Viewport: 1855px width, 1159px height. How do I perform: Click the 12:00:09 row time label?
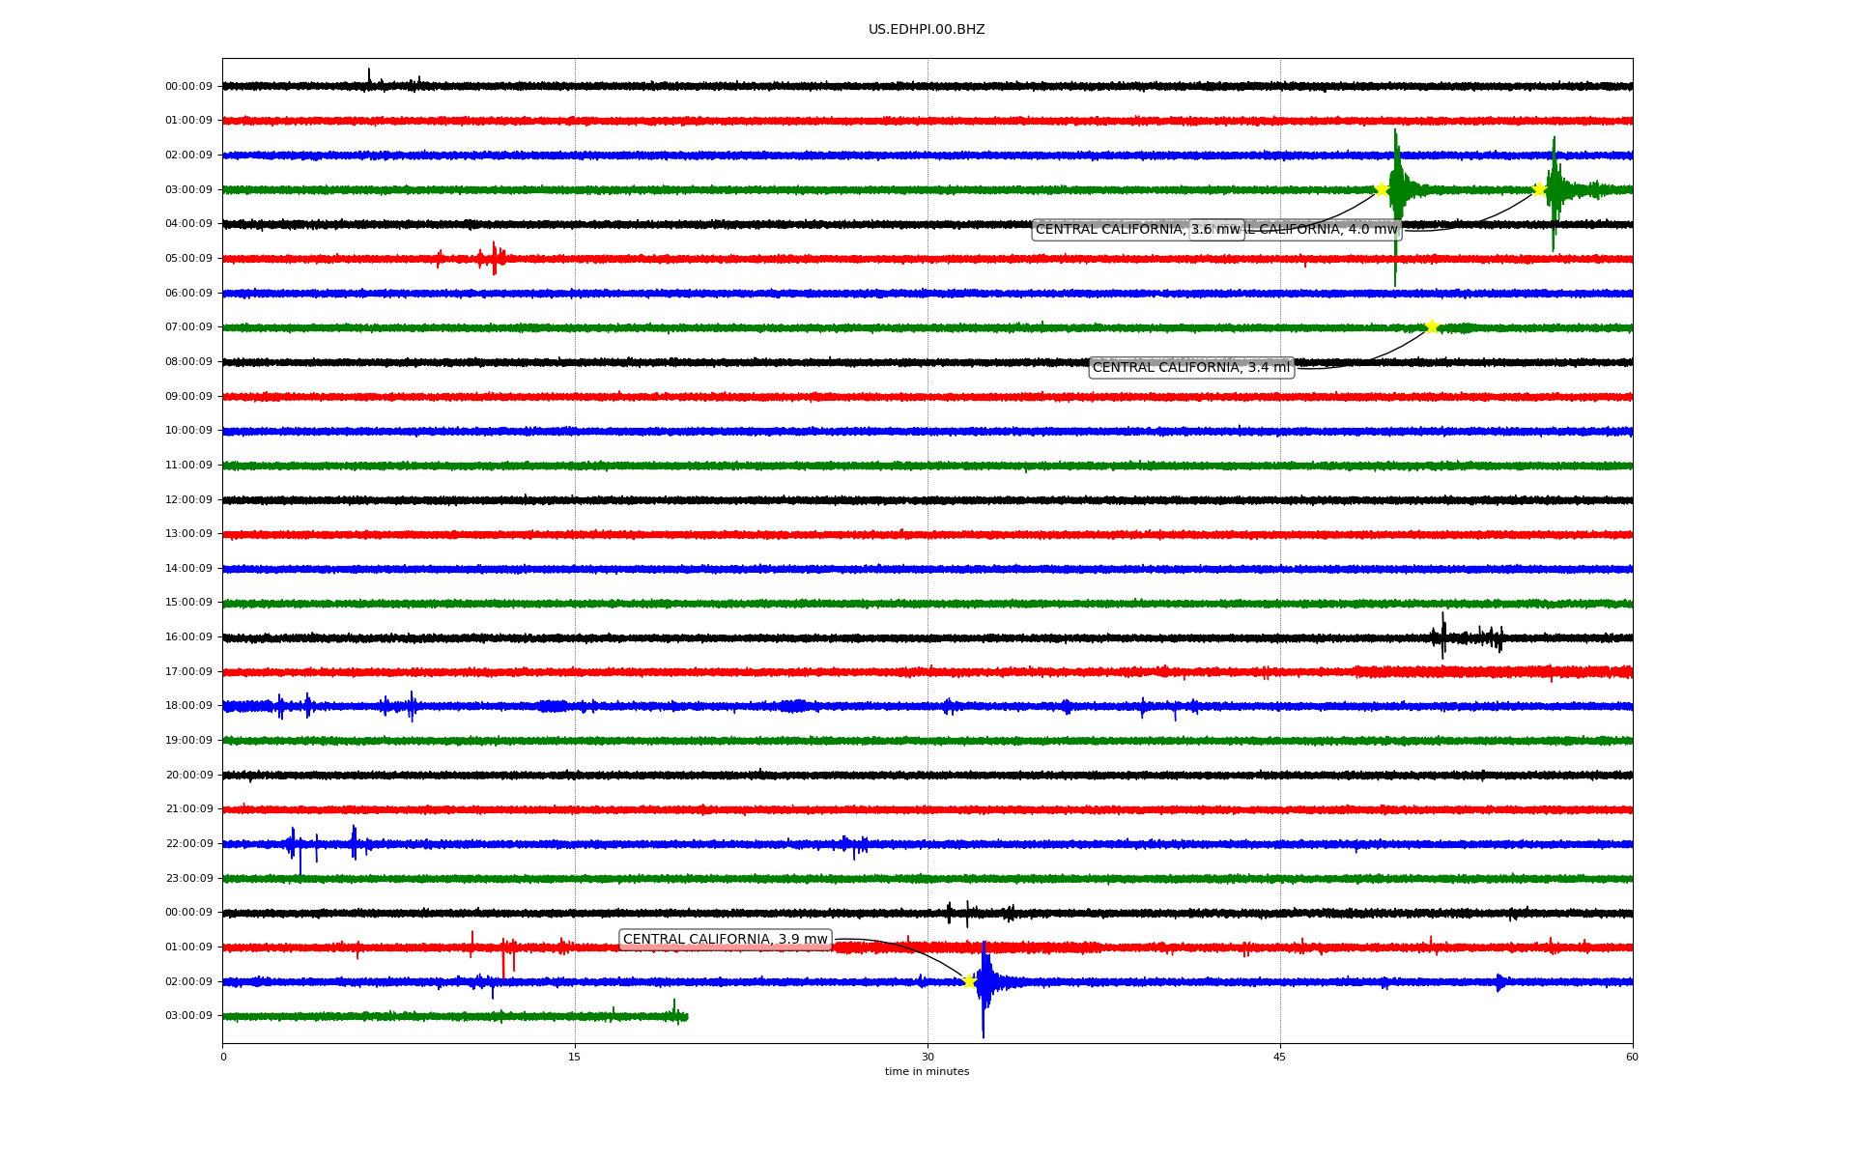188,500
